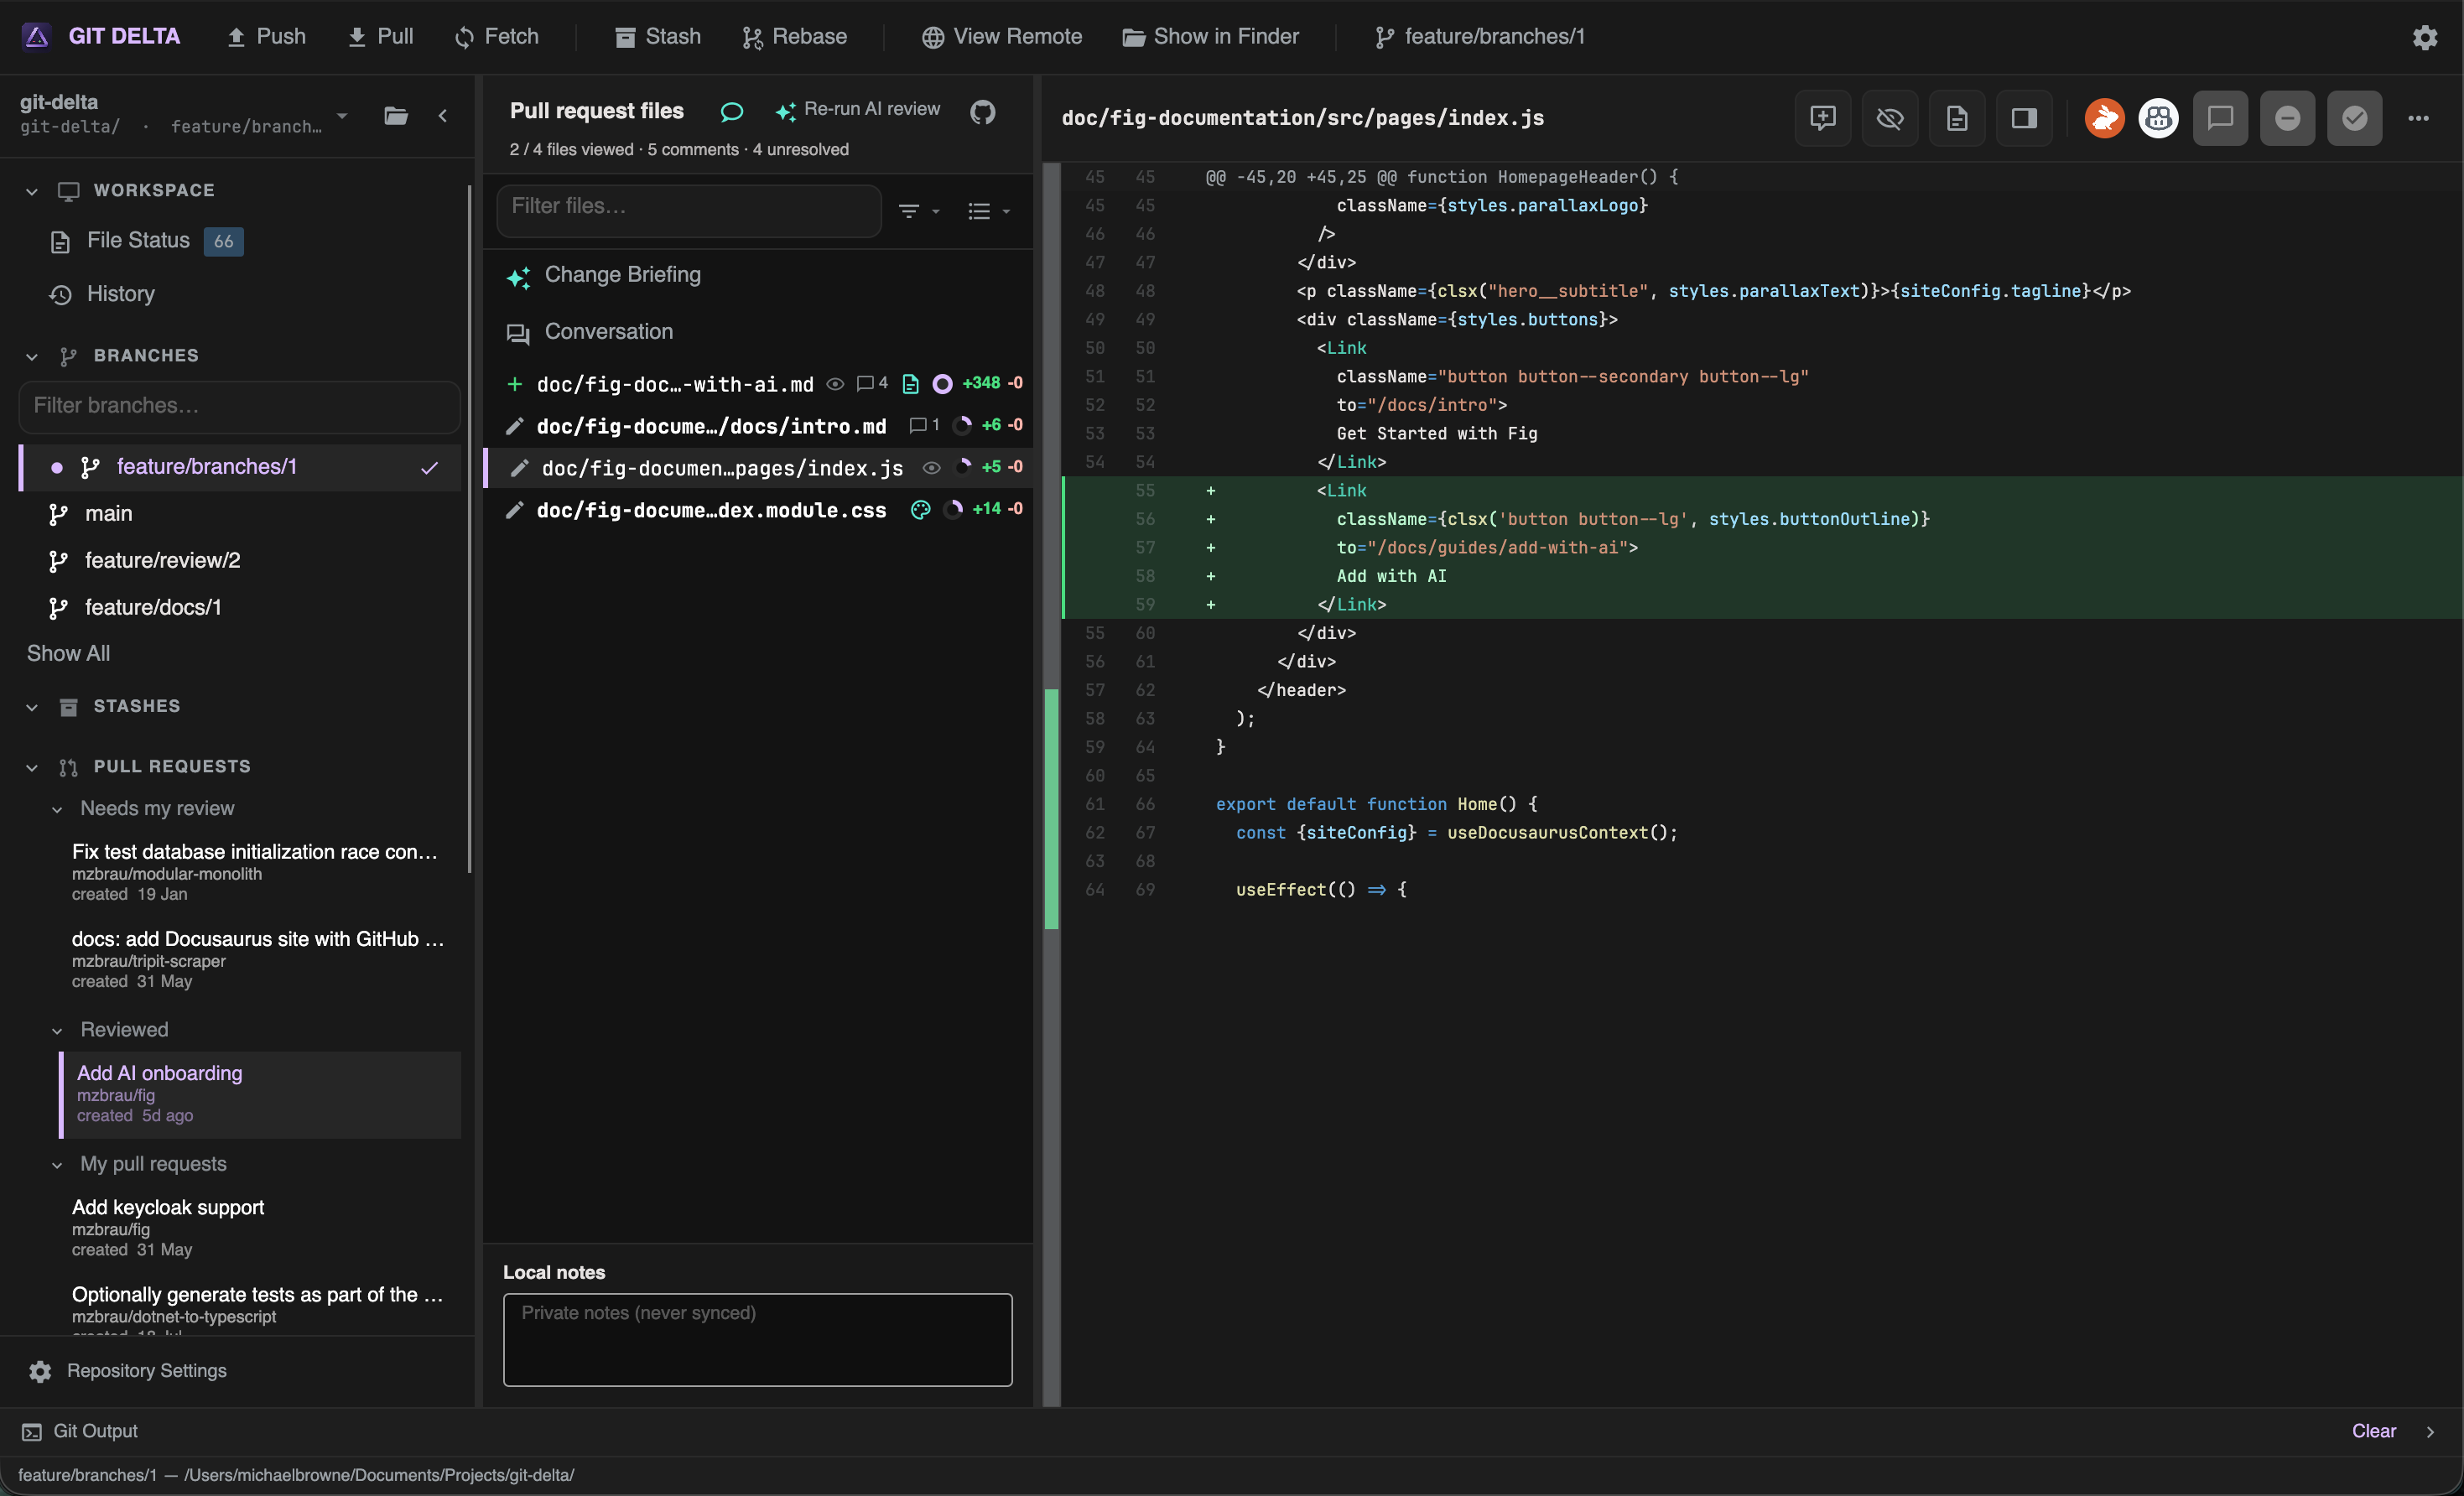Focus the Filter branches input field
Viewport: 2464px width, 1496px height.
pos(239,406)
